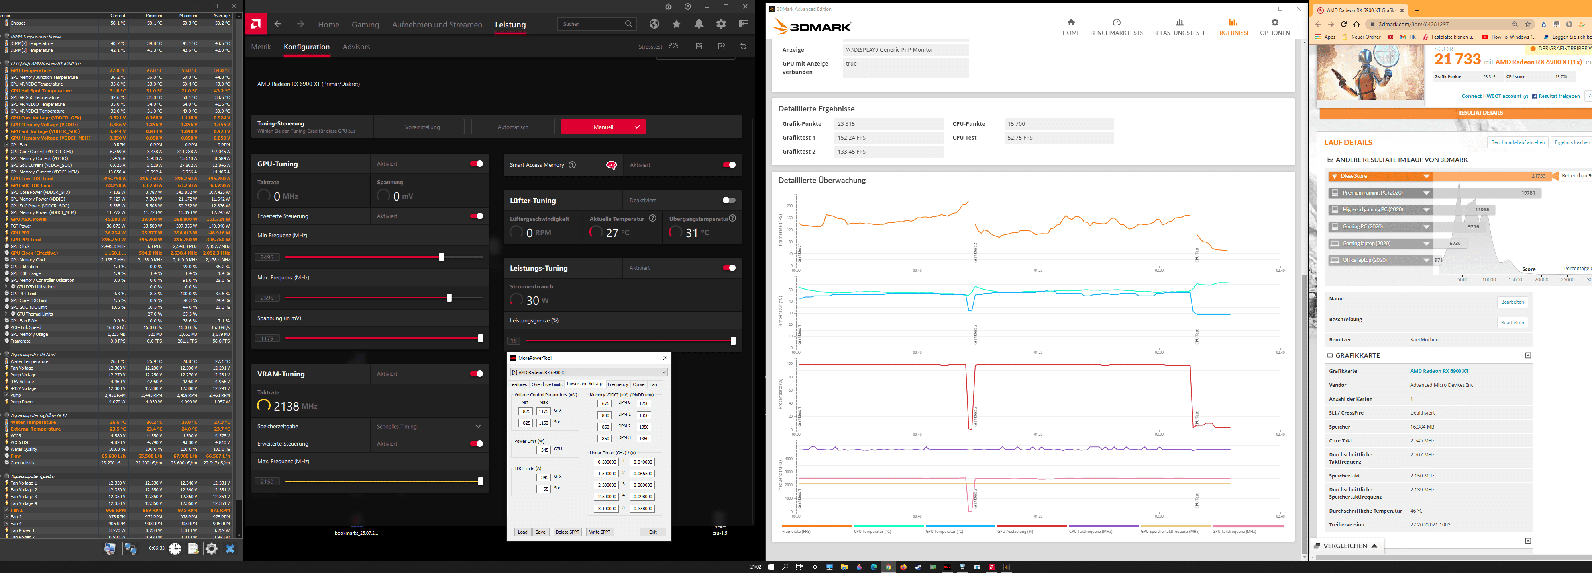Click the bug report icon

pyautogui.click(x=668, y=6)
